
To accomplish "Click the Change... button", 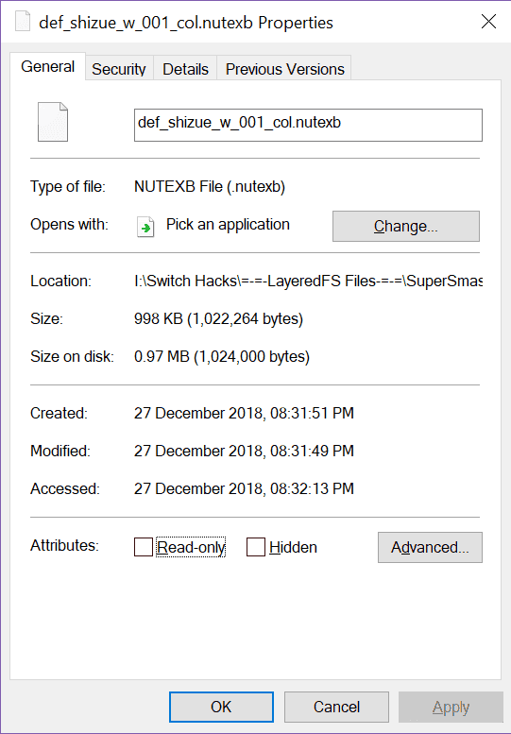I will tap(406, 226).
